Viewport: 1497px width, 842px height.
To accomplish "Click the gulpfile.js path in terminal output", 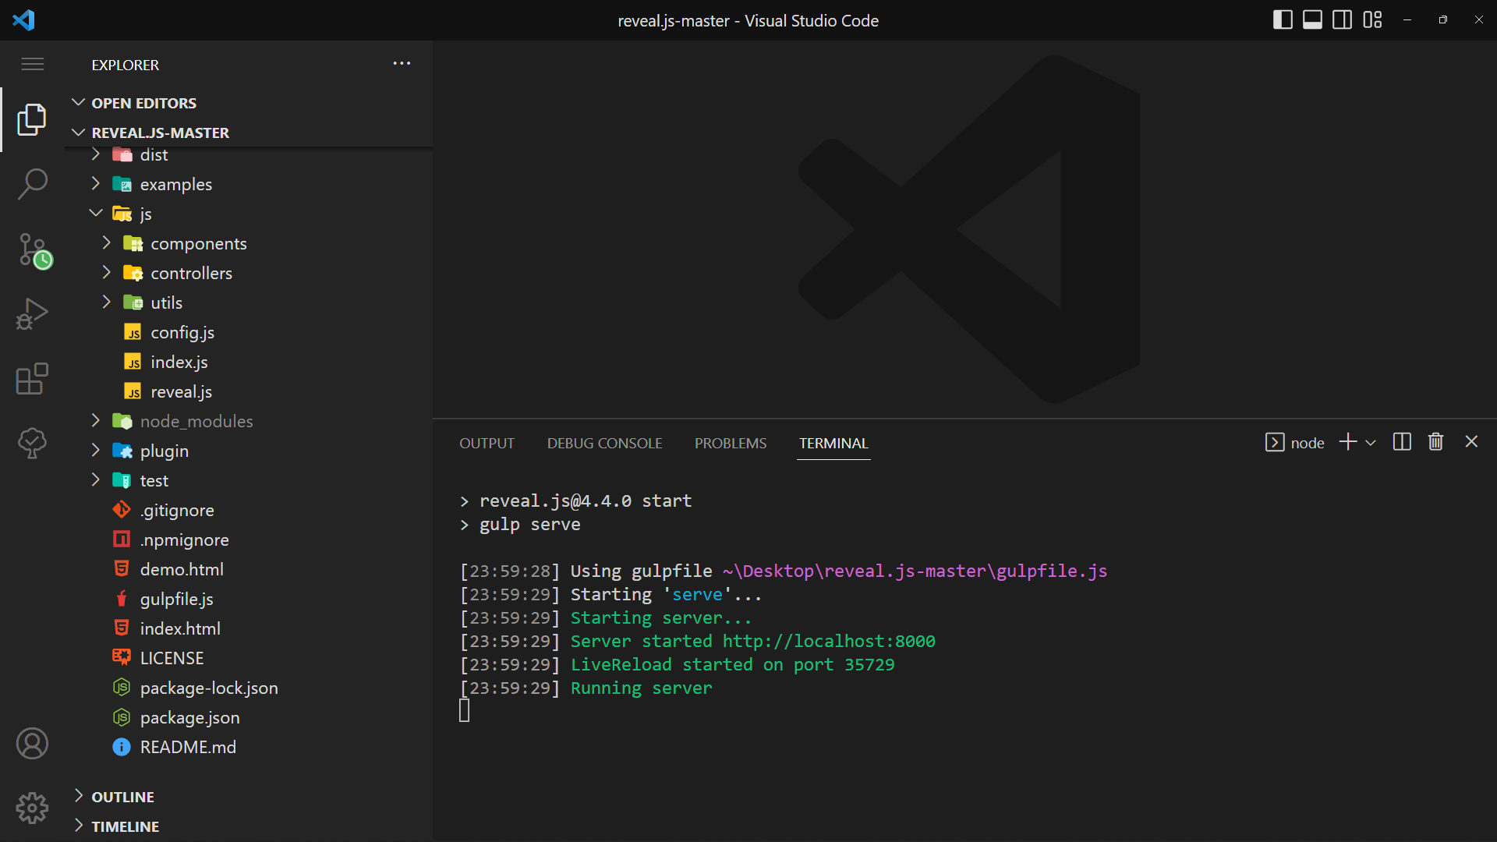I will pos(915,571).
